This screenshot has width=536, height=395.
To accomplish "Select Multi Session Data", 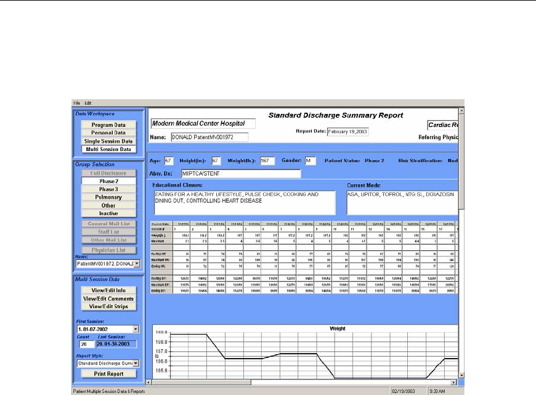I will pyautogui.click(x=108, y=149).
